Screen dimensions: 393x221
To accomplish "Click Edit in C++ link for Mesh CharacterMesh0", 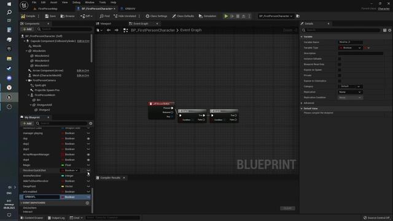I will click(83, 76).
